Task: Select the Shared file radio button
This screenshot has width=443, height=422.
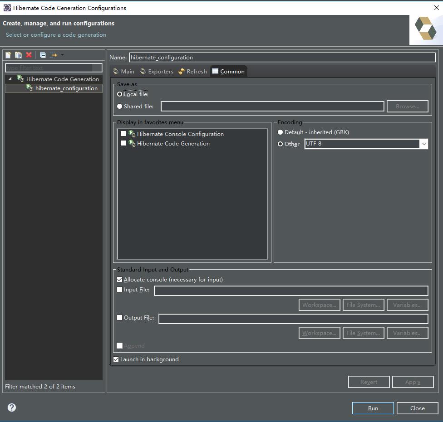Action: [x=119, y=106]
